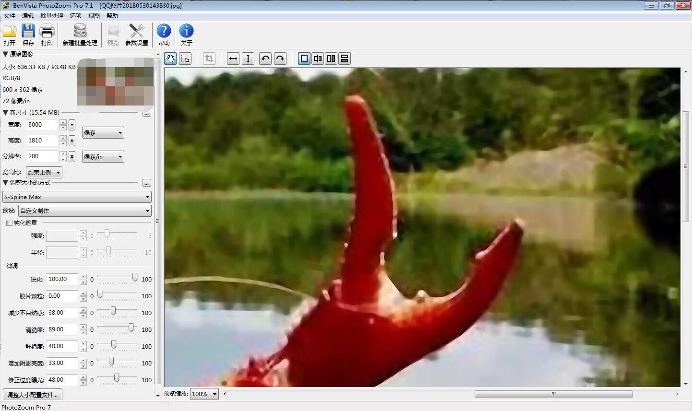Adjust the 锐化 sharpness slider
Viewport: 692px width, 411px height.
(135, 278)
